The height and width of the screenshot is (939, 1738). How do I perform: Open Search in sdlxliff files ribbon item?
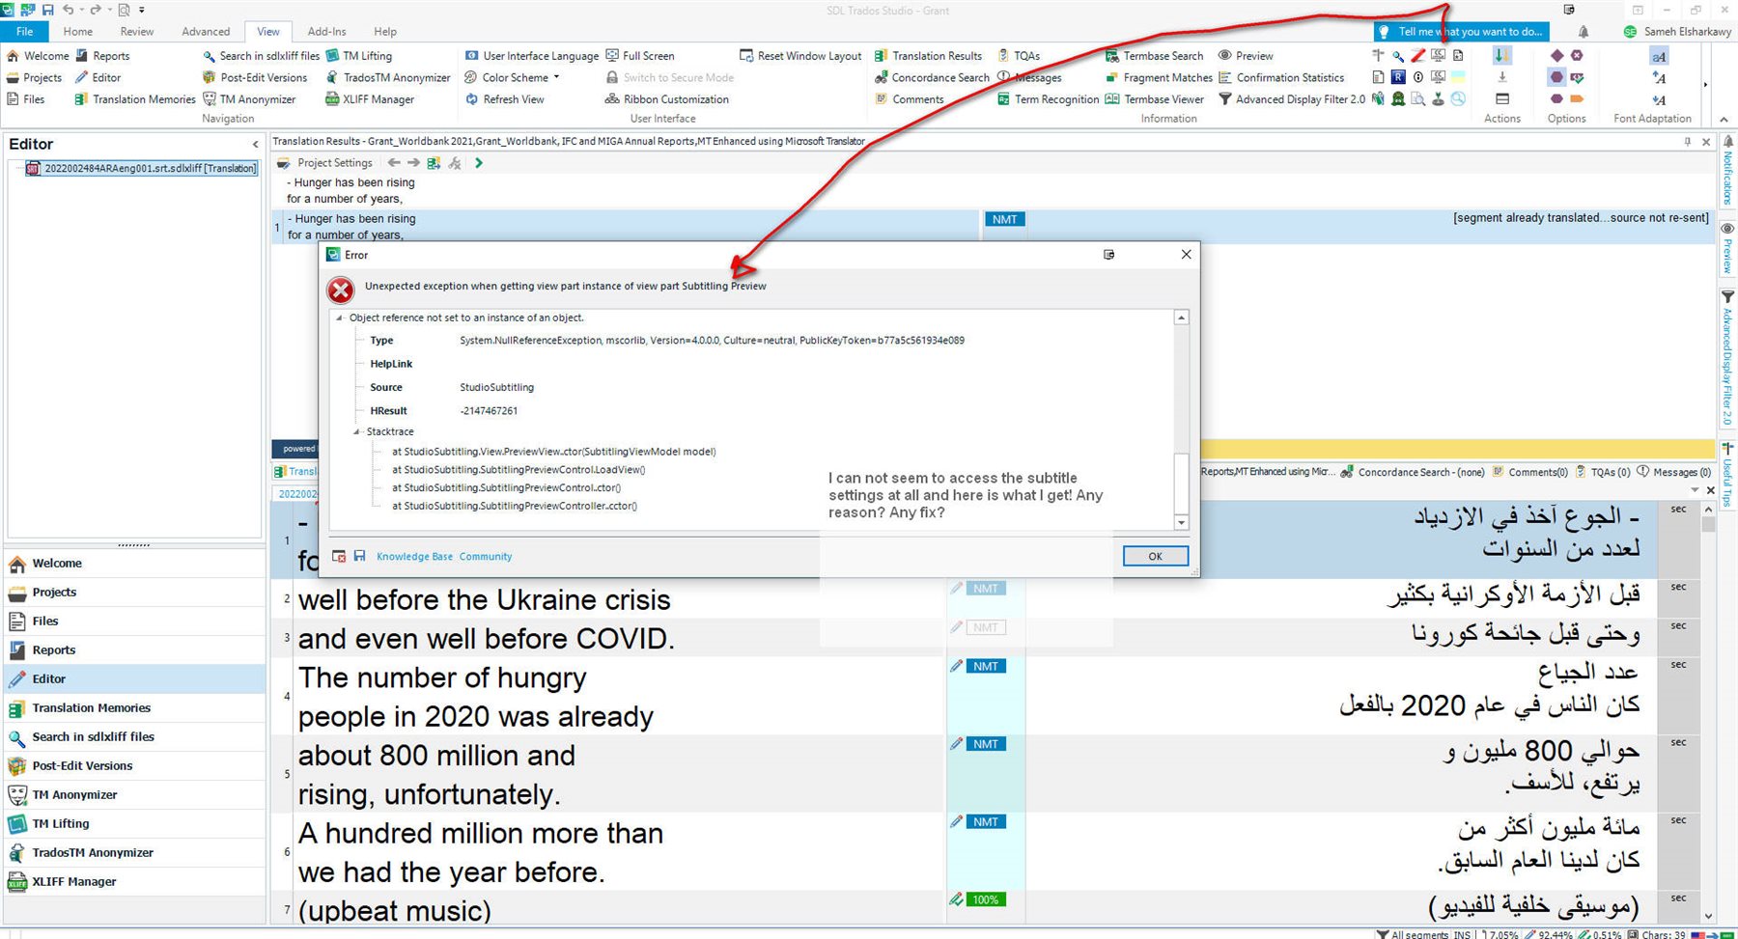pos(261,56)
